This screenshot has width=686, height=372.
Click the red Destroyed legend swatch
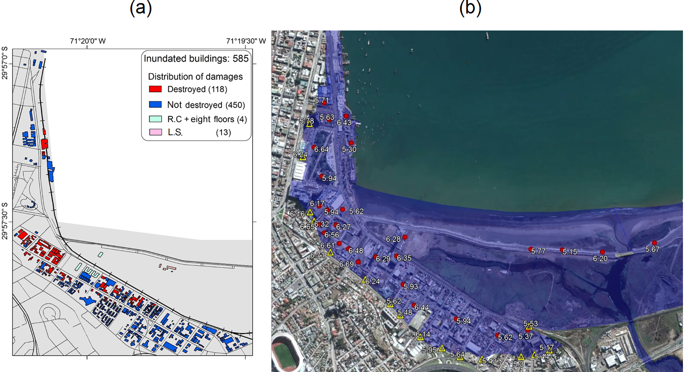155,89
